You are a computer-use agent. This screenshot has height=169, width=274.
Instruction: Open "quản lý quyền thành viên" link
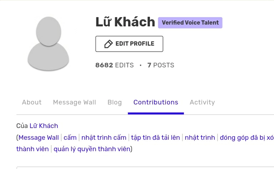coord(92,149)
